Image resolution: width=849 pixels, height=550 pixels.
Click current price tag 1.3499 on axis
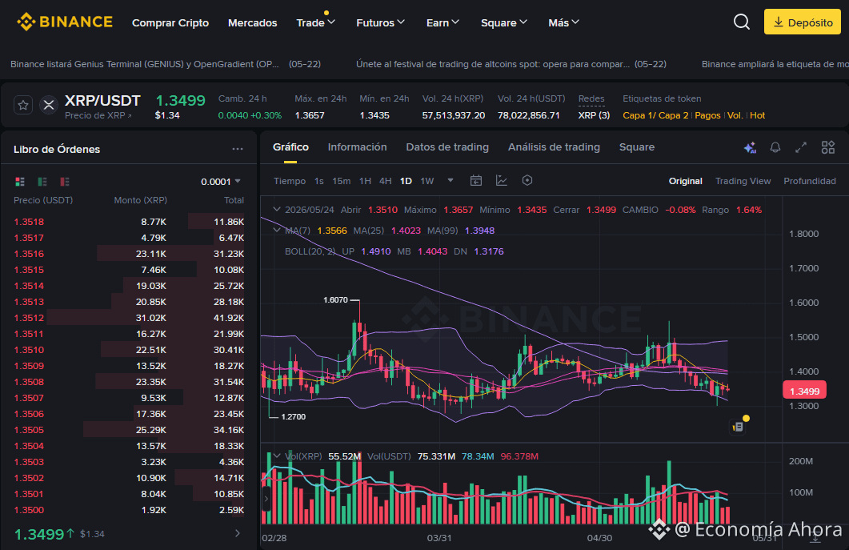coord(804,391)
